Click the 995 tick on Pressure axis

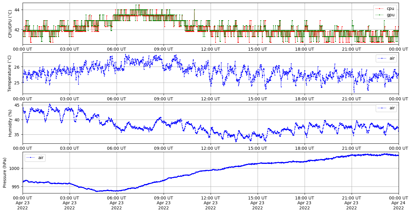click(15, 187)
